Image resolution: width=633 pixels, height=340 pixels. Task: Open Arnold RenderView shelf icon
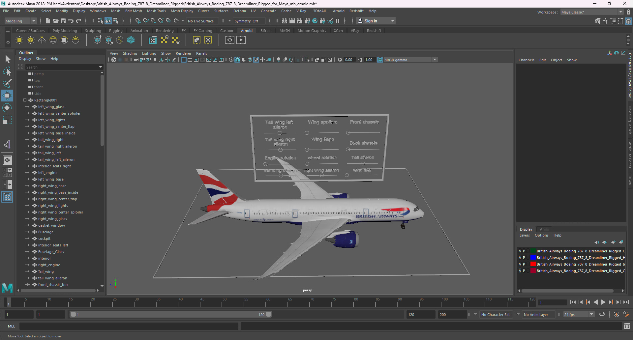(x=230, y=40)
